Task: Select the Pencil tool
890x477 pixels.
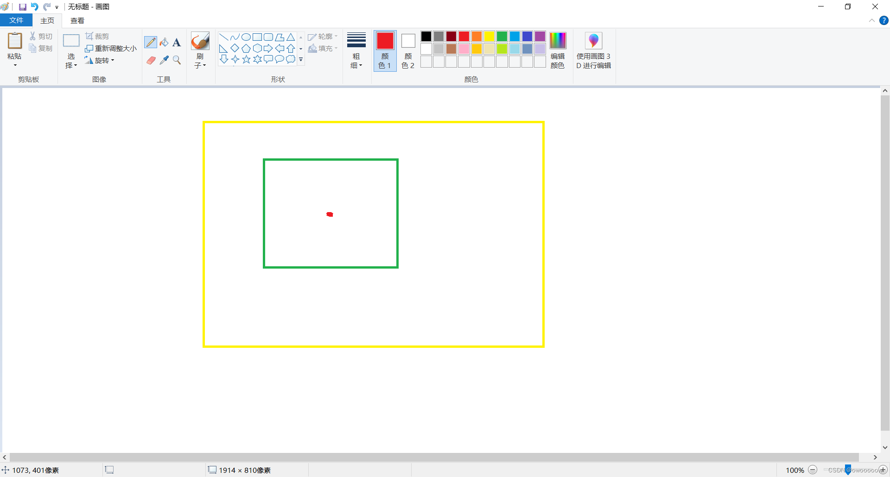Action: (151, 42)
